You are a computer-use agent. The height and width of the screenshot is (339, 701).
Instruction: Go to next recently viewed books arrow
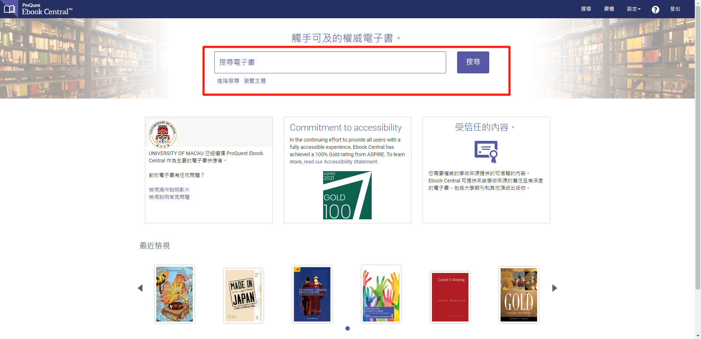pyautogui.click(x=555, y=288)
